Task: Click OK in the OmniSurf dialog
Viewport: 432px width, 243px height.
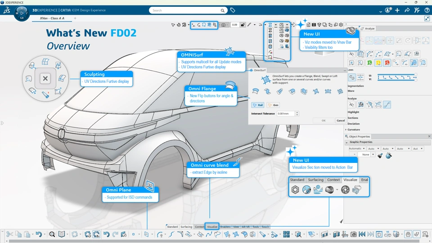Action: click(324, 121)
